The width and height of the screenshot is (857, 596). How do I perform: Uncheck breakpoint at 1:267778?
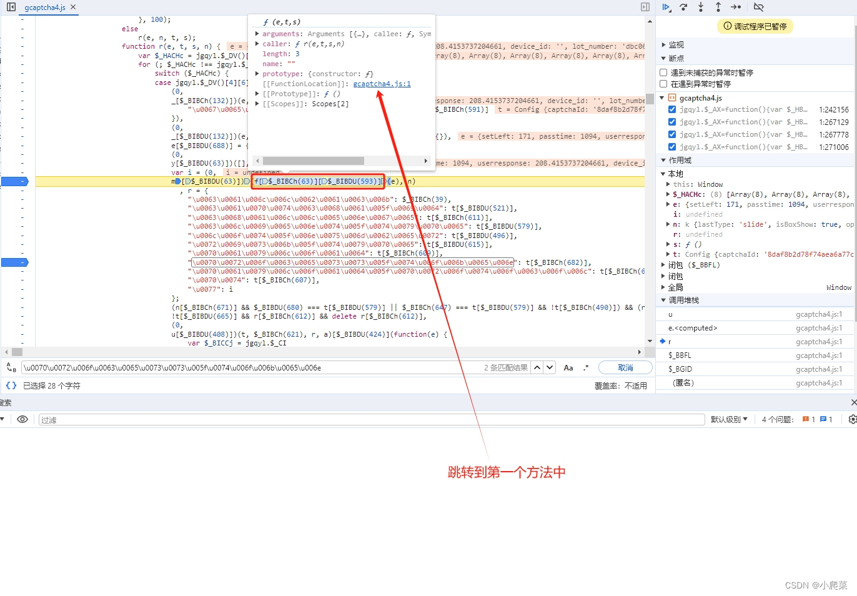672,134
